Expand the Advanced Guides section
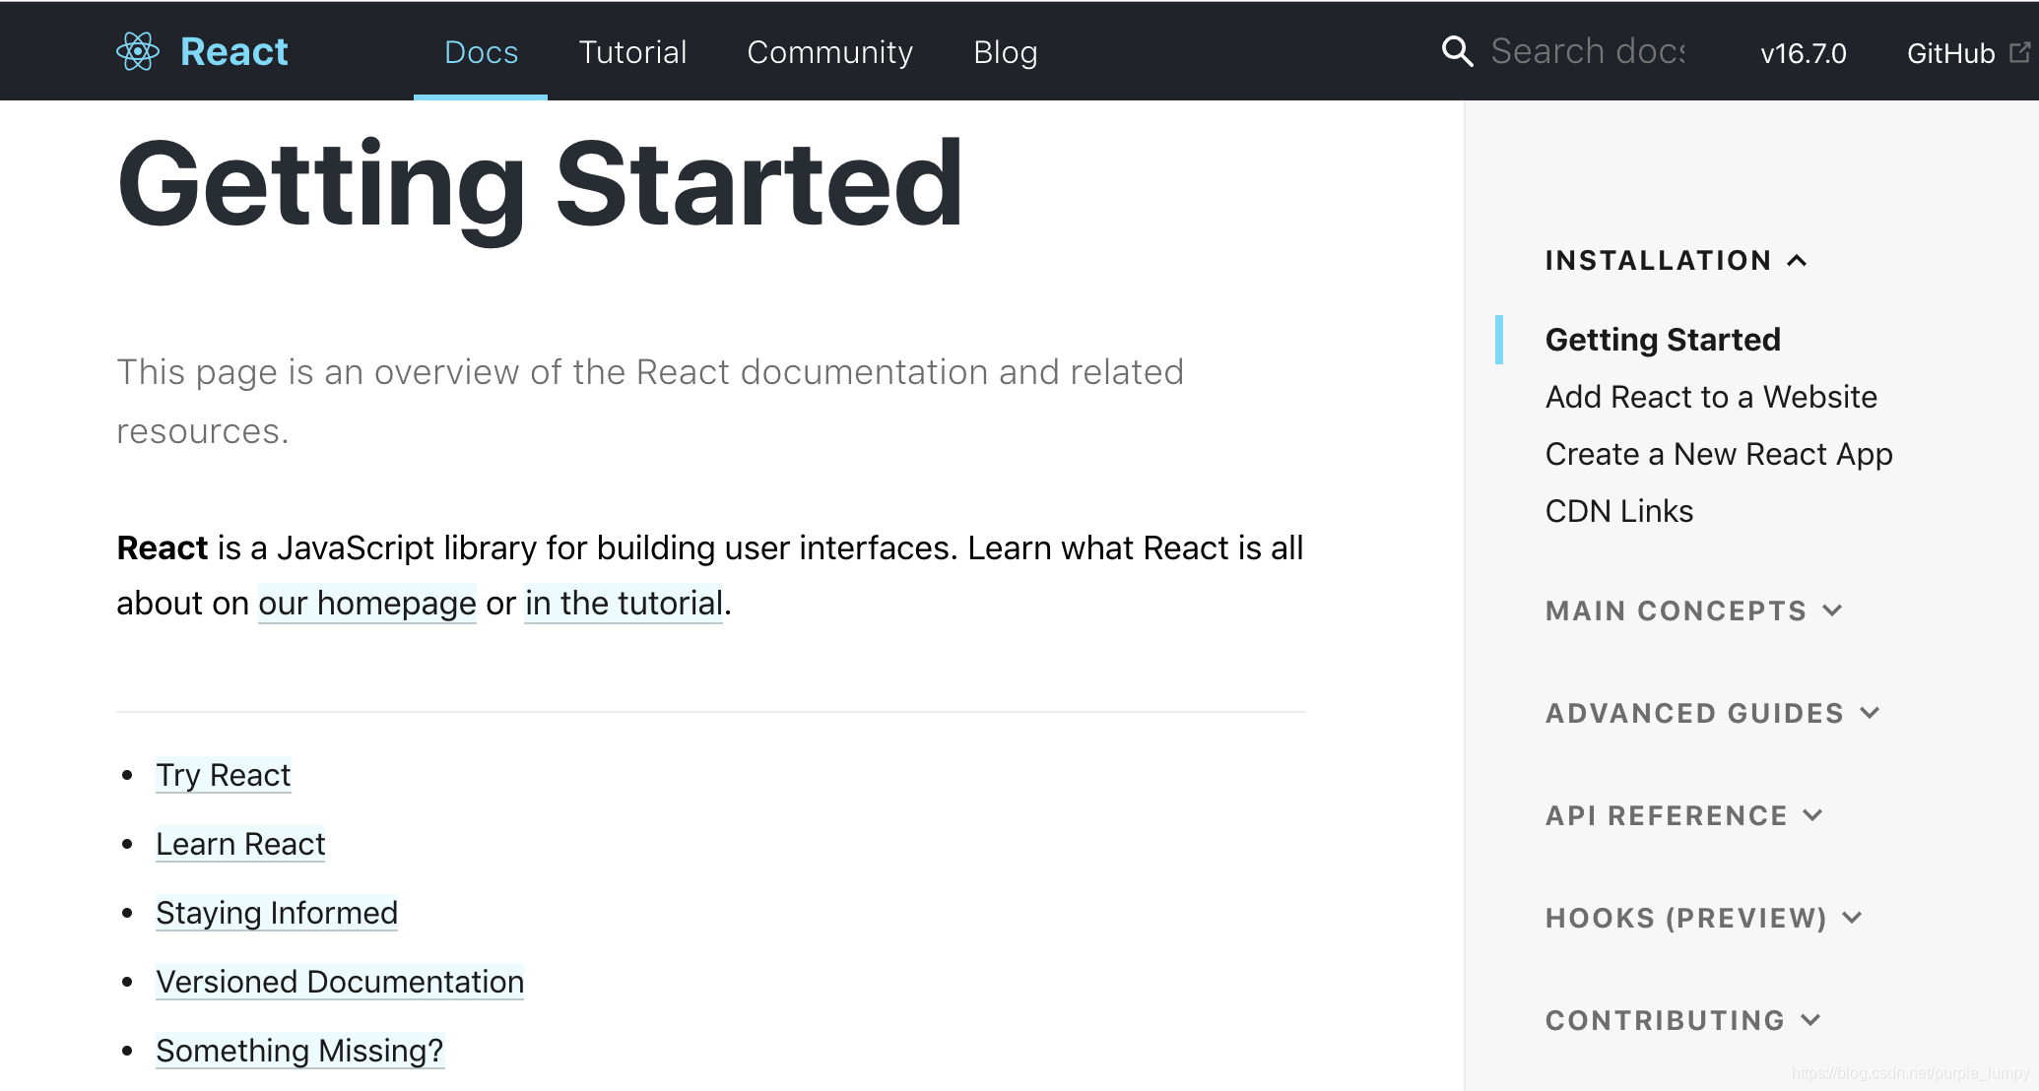2039x1091 pixels. click(1713, 713)
